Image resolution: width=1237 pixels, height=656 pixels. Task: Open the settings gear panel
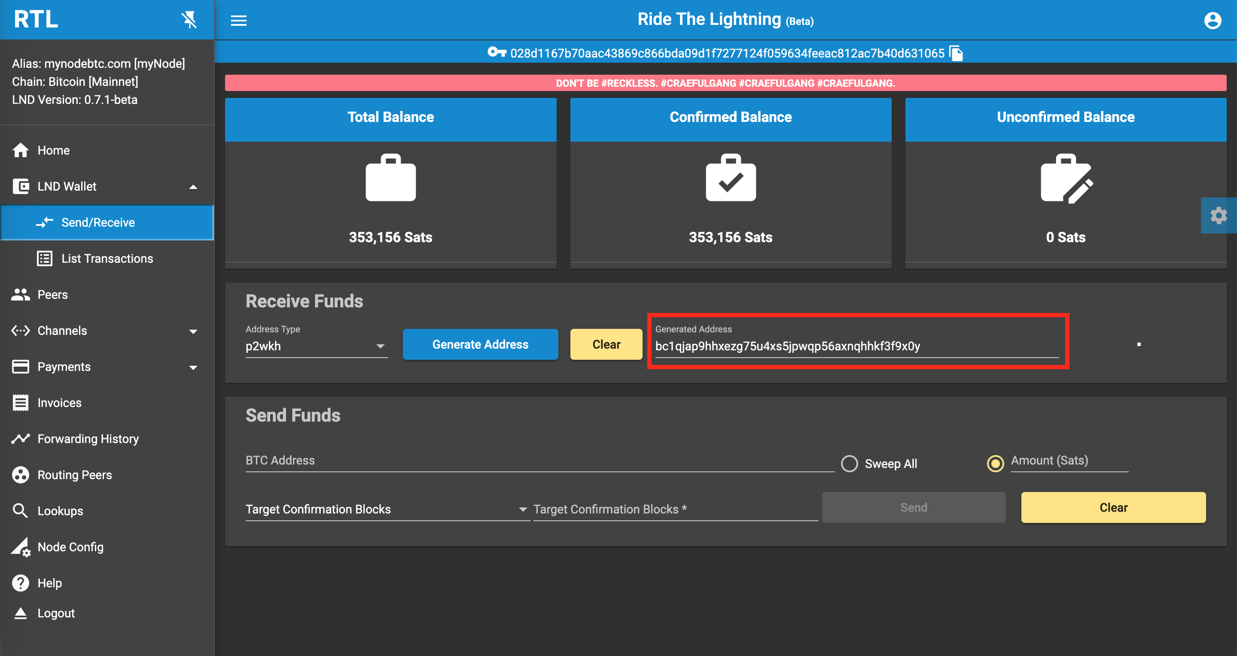point(1218,216)
